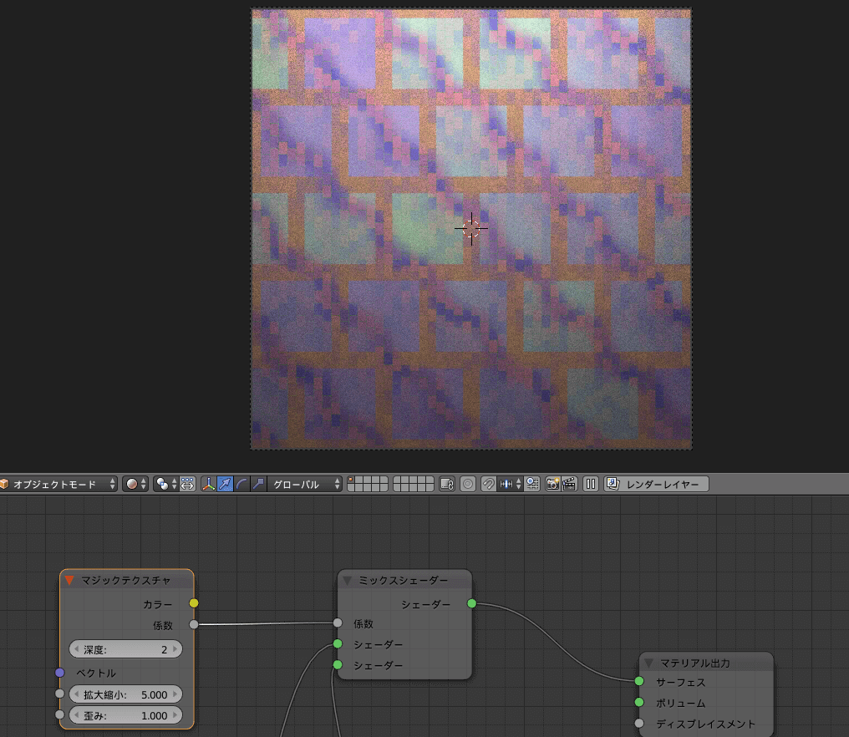Select the ミックスシェーダー node title
The image size is (849, 737).
(x=404, y=581)
